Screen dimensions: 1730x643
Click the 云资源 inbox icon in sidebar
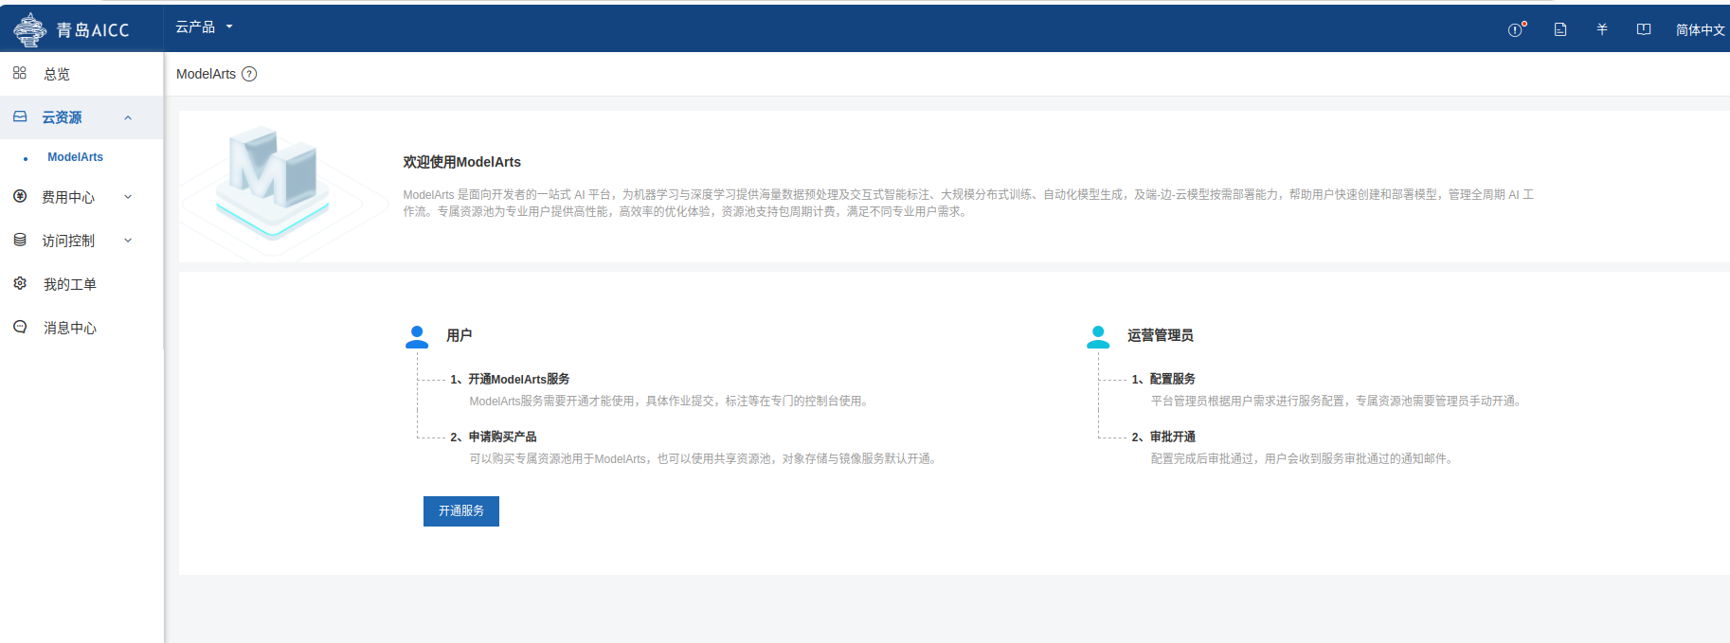(20, 116)
